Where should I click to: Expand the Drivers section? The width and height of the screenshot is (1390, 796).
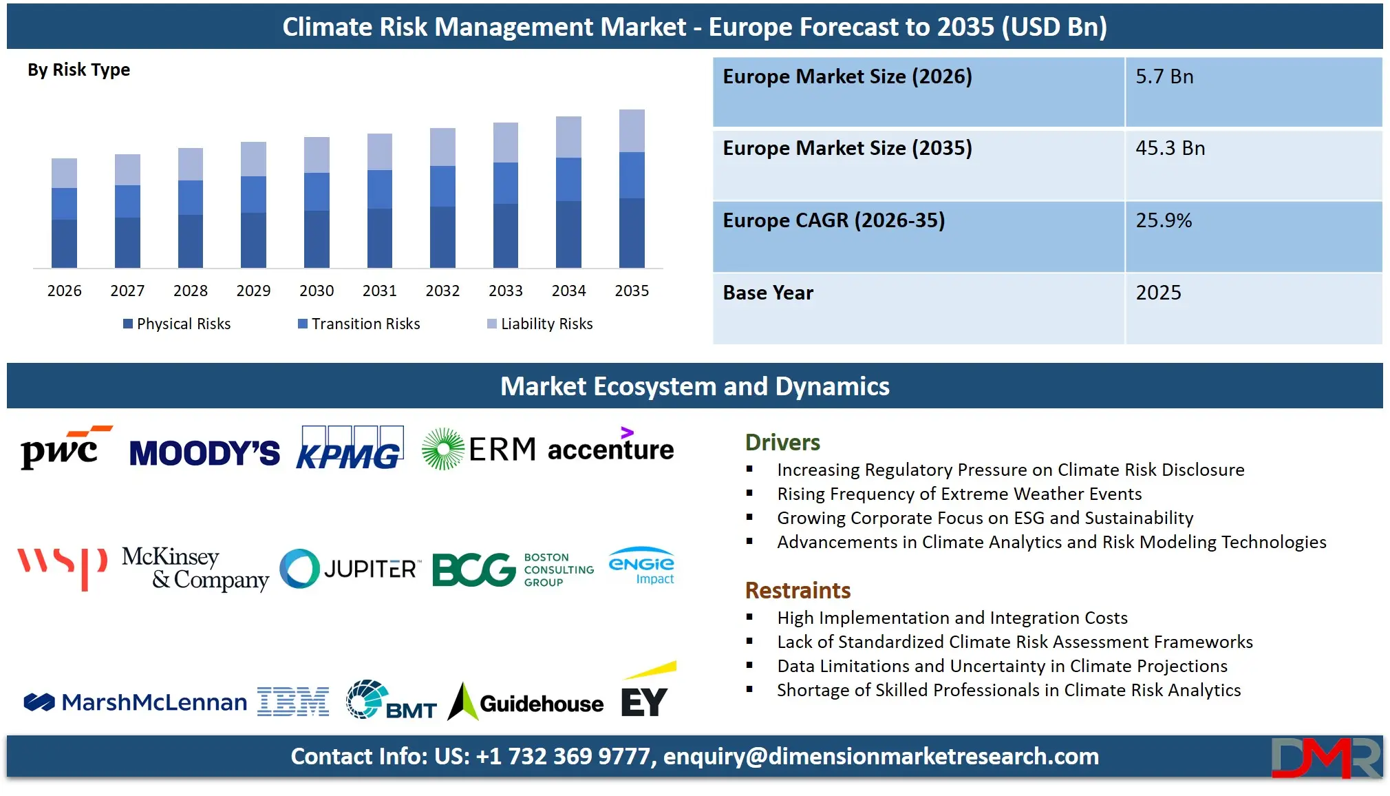(x=782, y=443)
